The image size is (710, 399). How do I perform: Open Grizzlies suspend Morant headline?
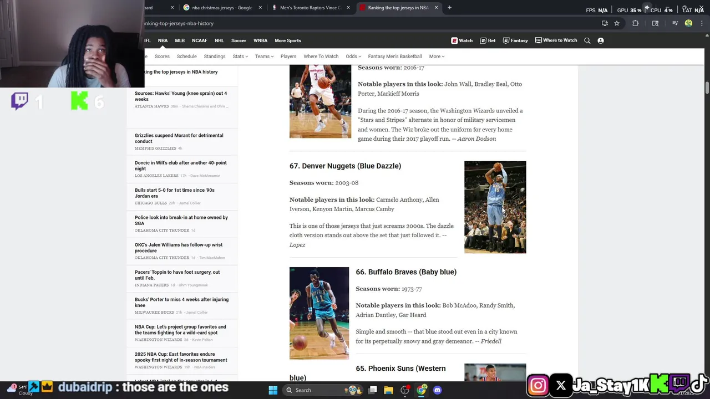(x=179, y=138)
